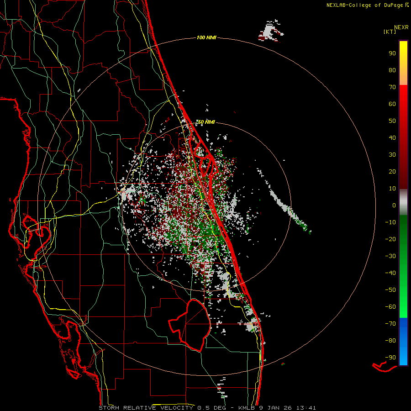Click the -40 value on the velocity scale
The image size is (411, 411).
[390, 273]
